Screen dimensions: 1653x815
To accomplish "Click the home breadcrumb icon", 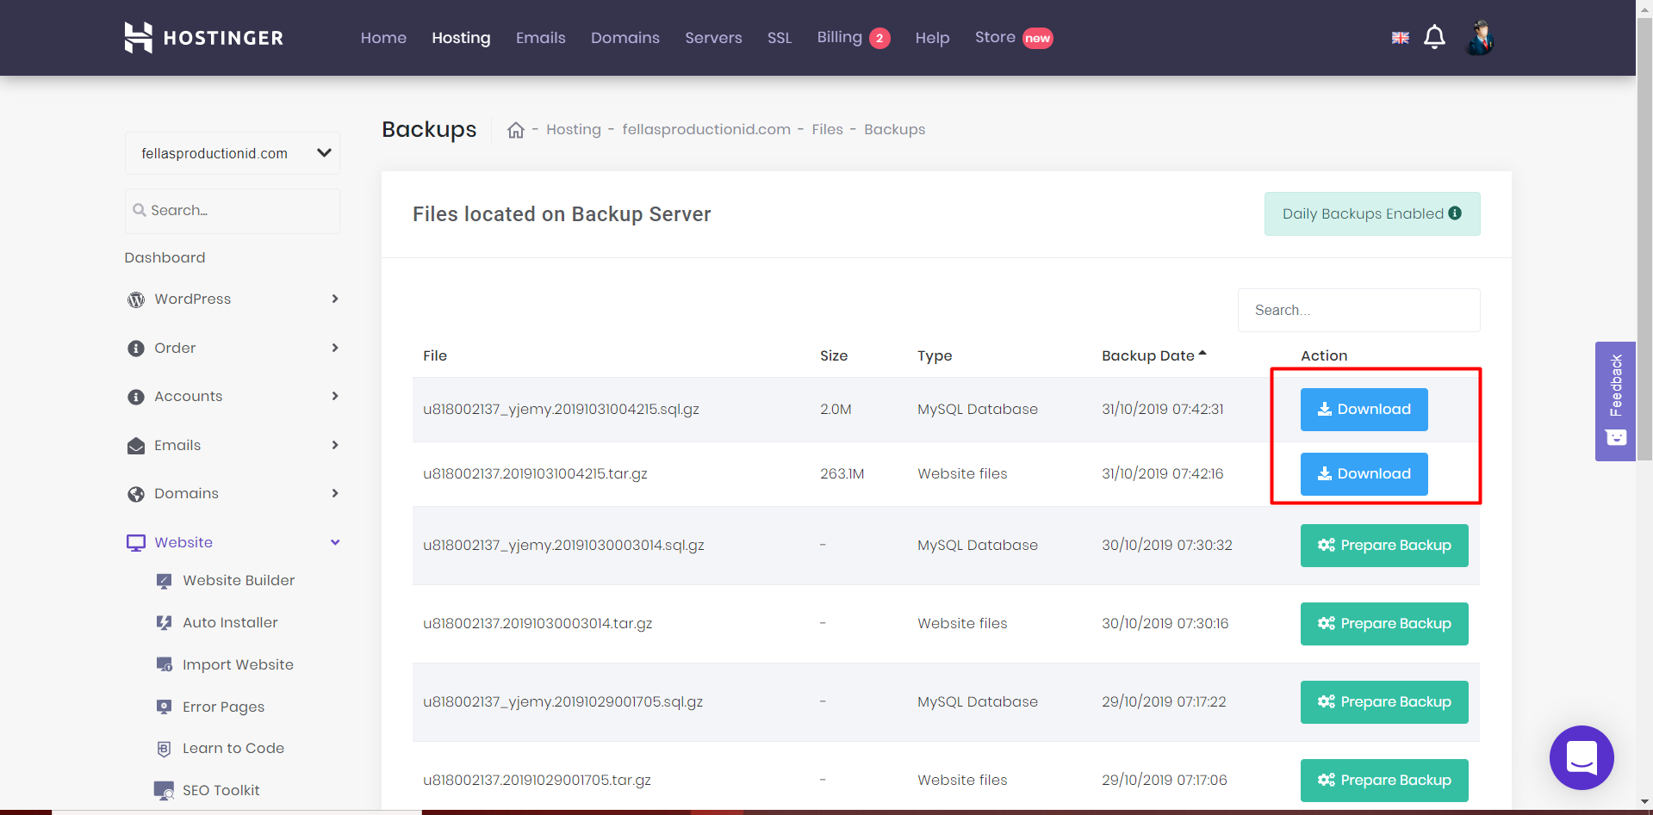I will pyautogui.click(x=516, y=130).
